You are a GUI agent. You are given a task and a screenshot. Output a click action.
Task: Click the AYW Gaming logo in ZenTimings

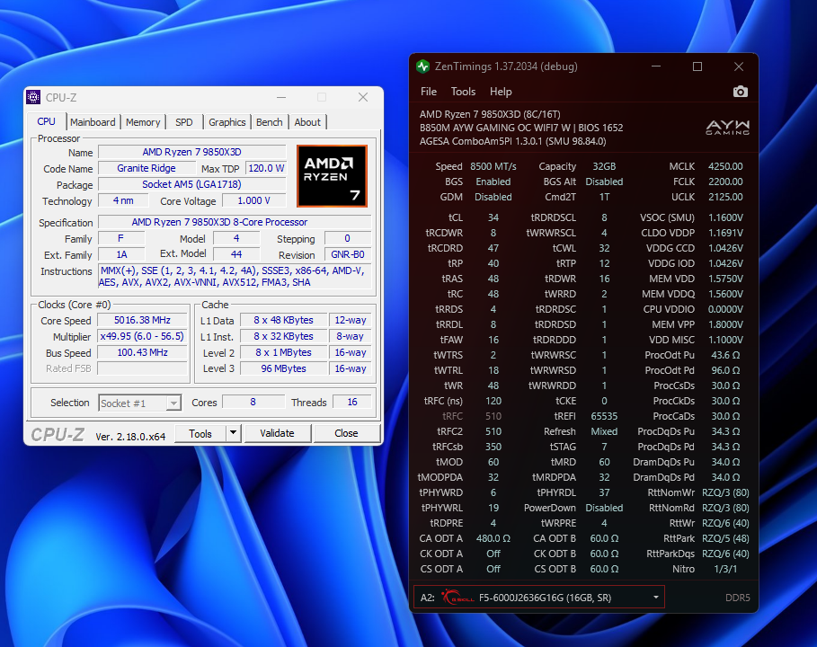(727, 128)
